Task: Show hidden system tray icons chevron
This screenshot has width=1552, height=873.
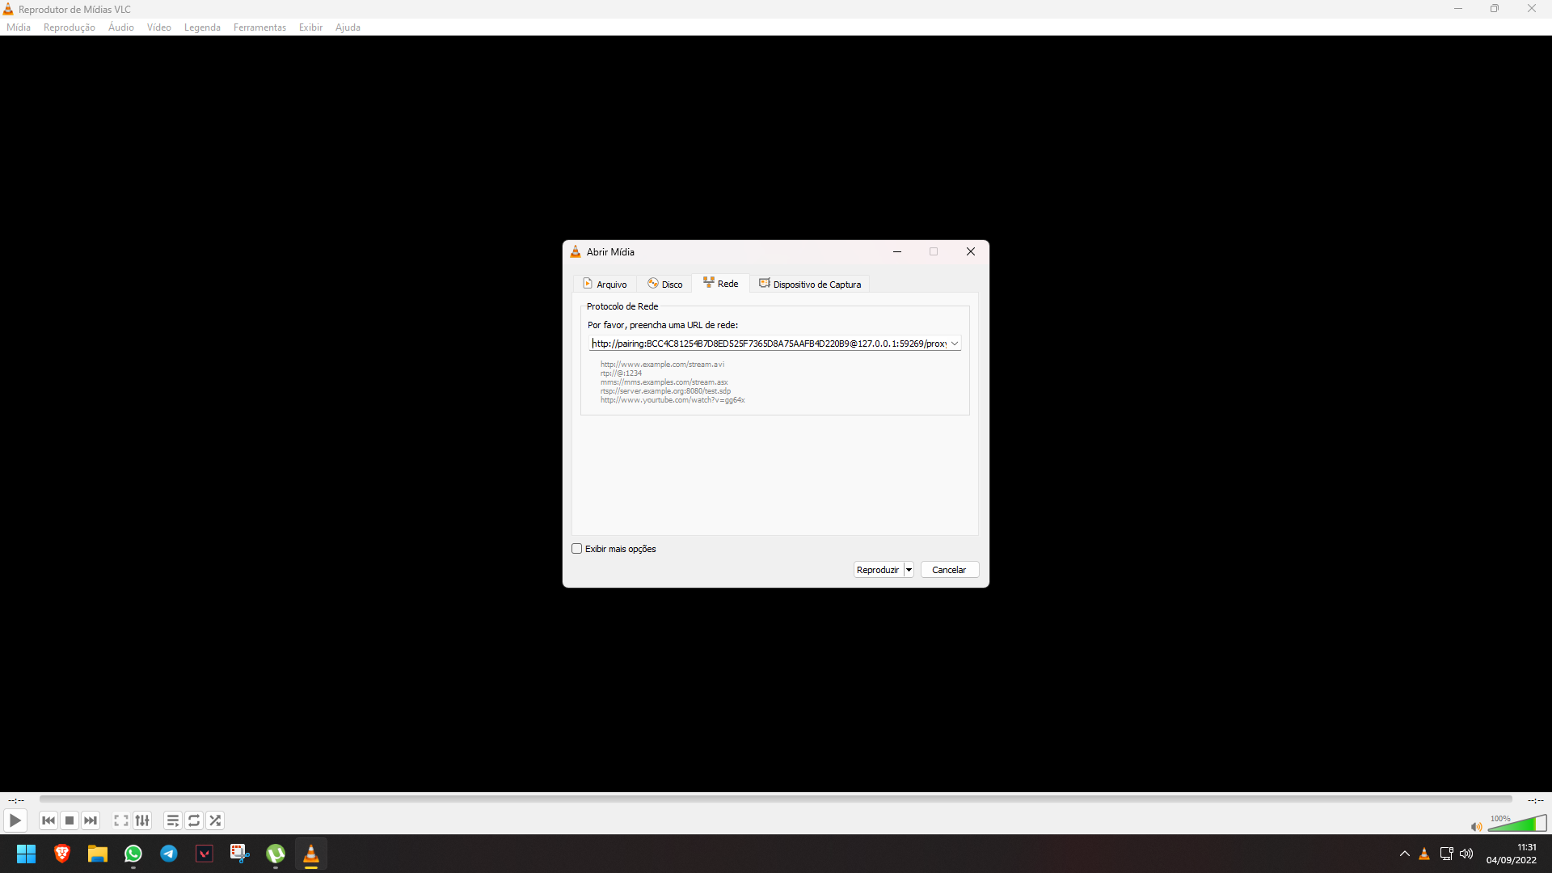Action: point(1405,854)
